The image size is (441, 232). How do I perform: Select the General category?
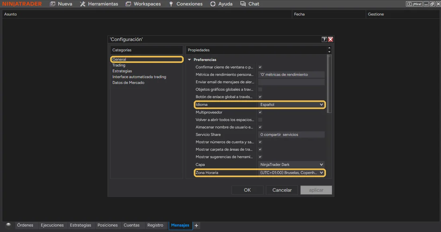146,59
